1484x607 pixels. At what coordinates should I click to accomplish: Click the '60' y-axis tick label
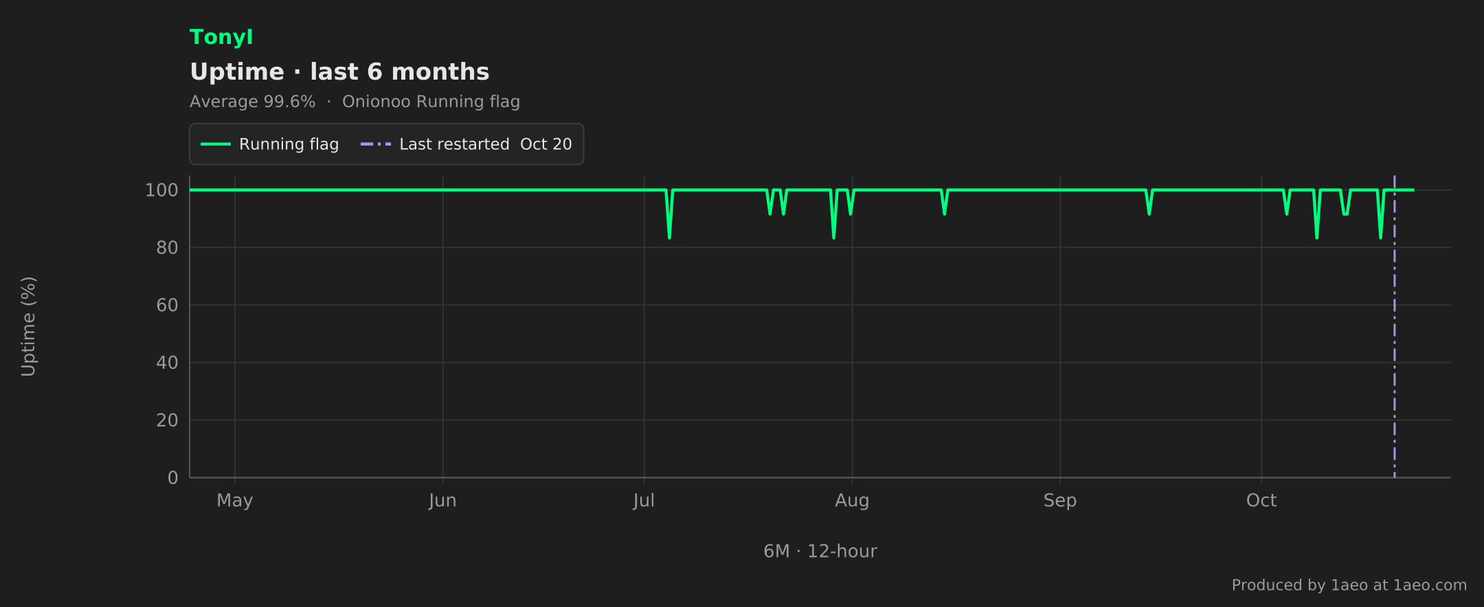click(x=167, y=306)
